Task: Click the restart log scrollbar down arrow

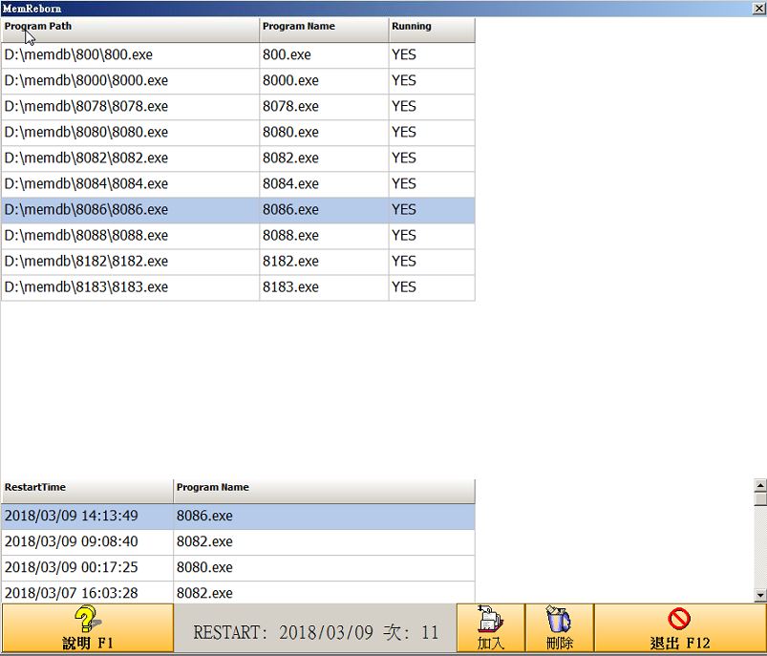Action: coord(760,595)
